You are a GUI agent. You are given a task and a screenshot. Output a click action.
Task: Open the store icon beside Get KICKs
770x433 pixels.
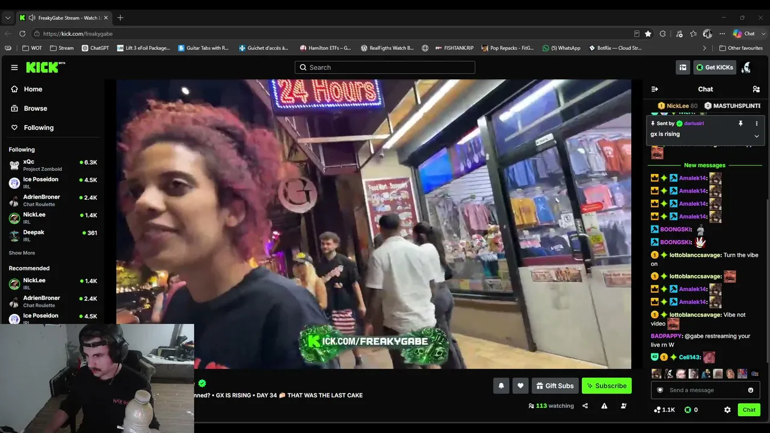click(683, 67)
